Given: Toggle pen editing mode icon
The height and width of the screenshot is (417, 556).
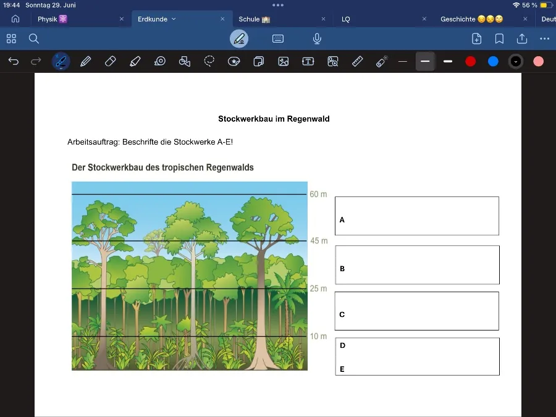Looking at the screenshot, I should (239, 39).
